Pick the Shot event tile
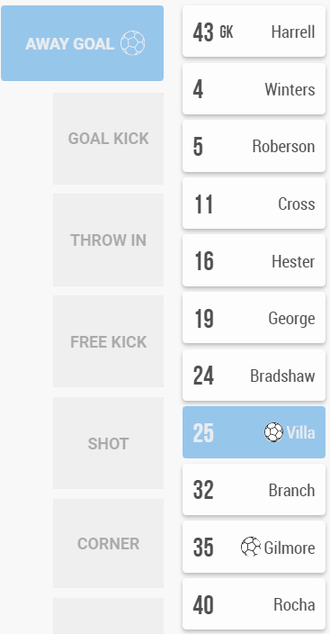This screenshot has width=330, height=634. click(x=108, y=444)
